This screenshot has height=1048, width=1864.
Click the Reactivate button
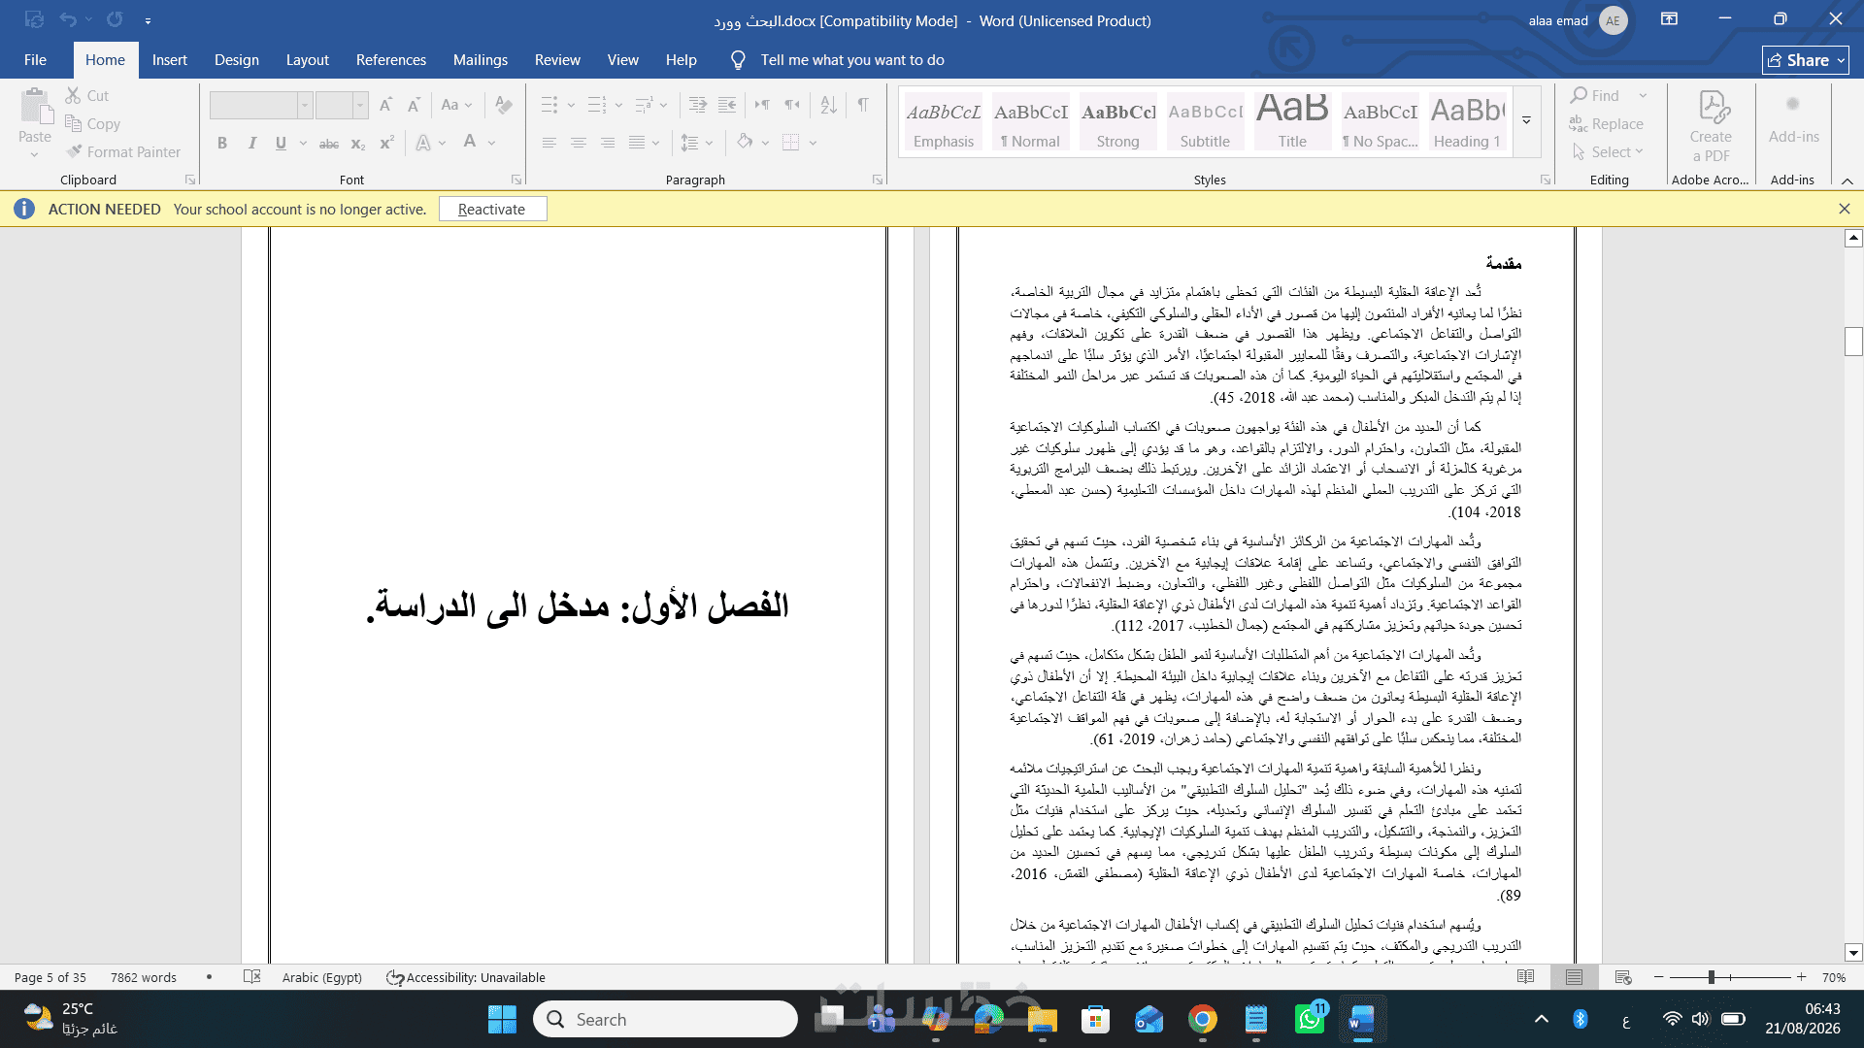pyautogui.click(x=492, y=209)
